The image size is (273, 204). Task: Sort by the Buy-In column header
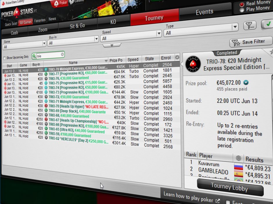tap(36, 65)
